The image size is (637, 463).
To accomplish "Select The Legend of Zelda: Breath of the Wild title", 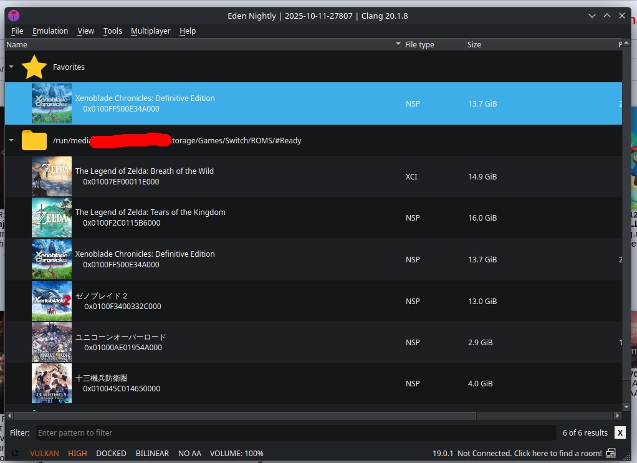I will pyautogui.click(x=144, y=171).
